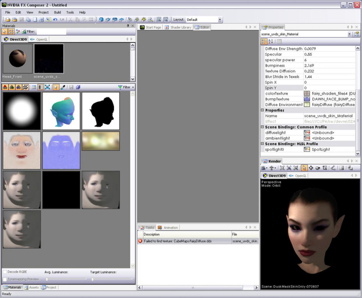Switch to the Animation tab
Image resolution: width=362 pixels, height=298 pixels.
(x=168, y=228)
